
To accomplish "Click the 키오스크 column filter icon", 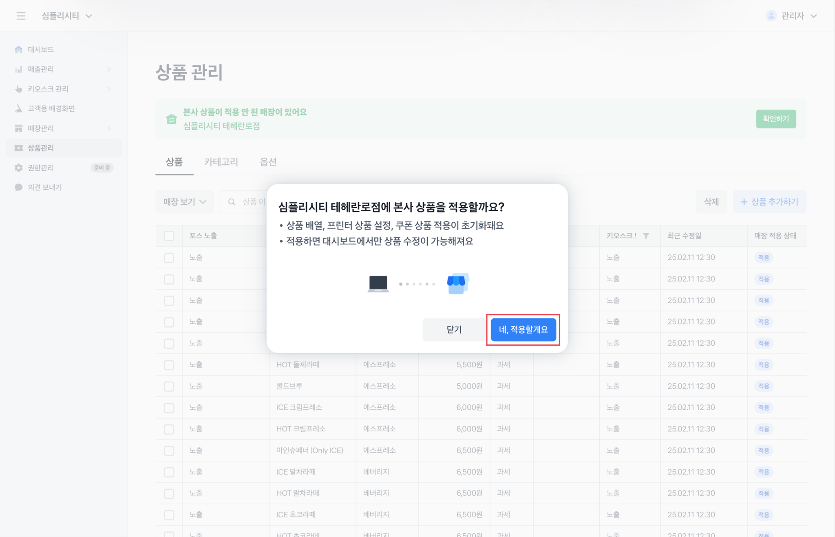I will pos(646,236).
